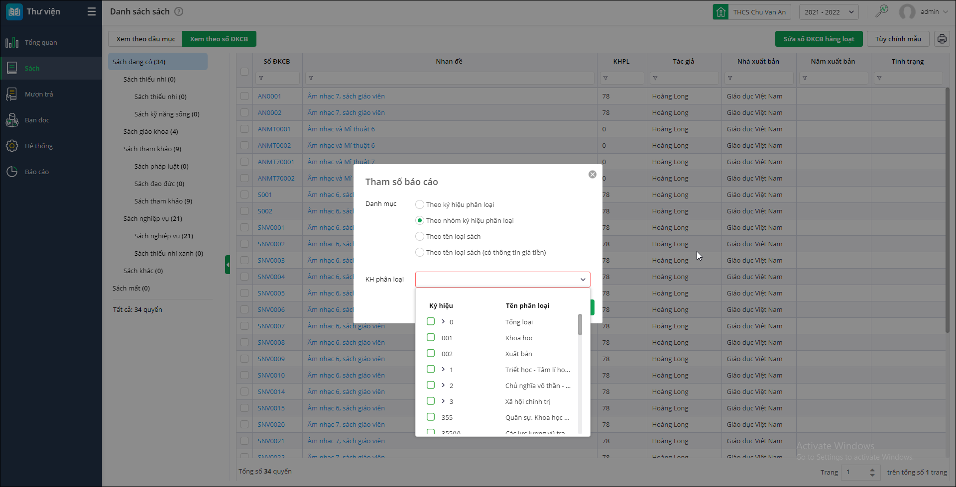Click the filter icon in Tác giả column
The height and width of the screenshot is (487, 956).
coord(655,78)
